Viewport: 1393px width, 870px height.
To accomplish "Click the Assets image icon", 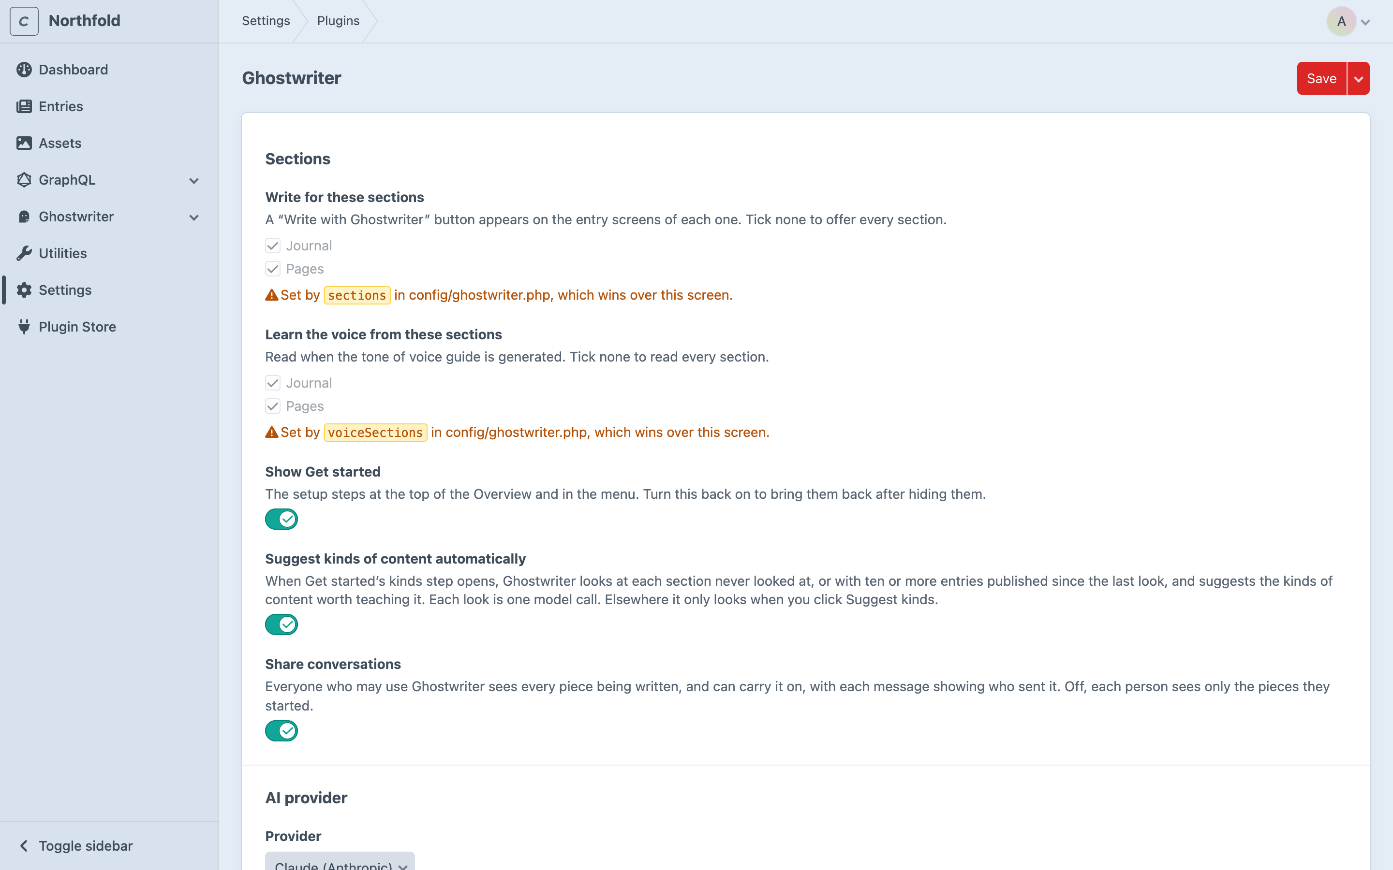I will click(24, 143).
